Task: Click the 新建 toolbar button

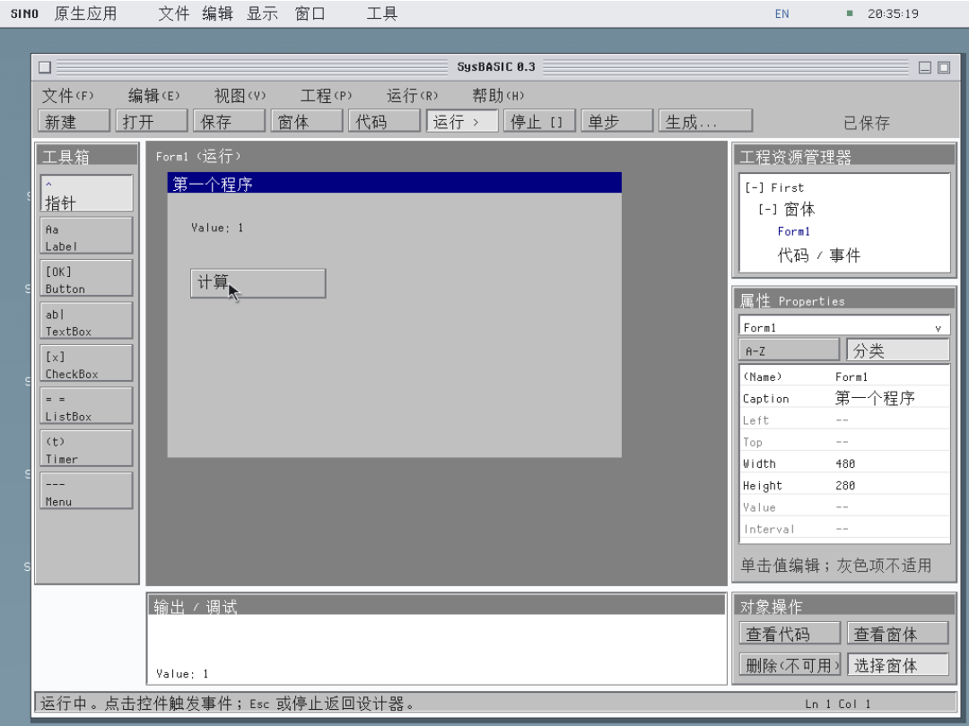Action: pos(74,121)
